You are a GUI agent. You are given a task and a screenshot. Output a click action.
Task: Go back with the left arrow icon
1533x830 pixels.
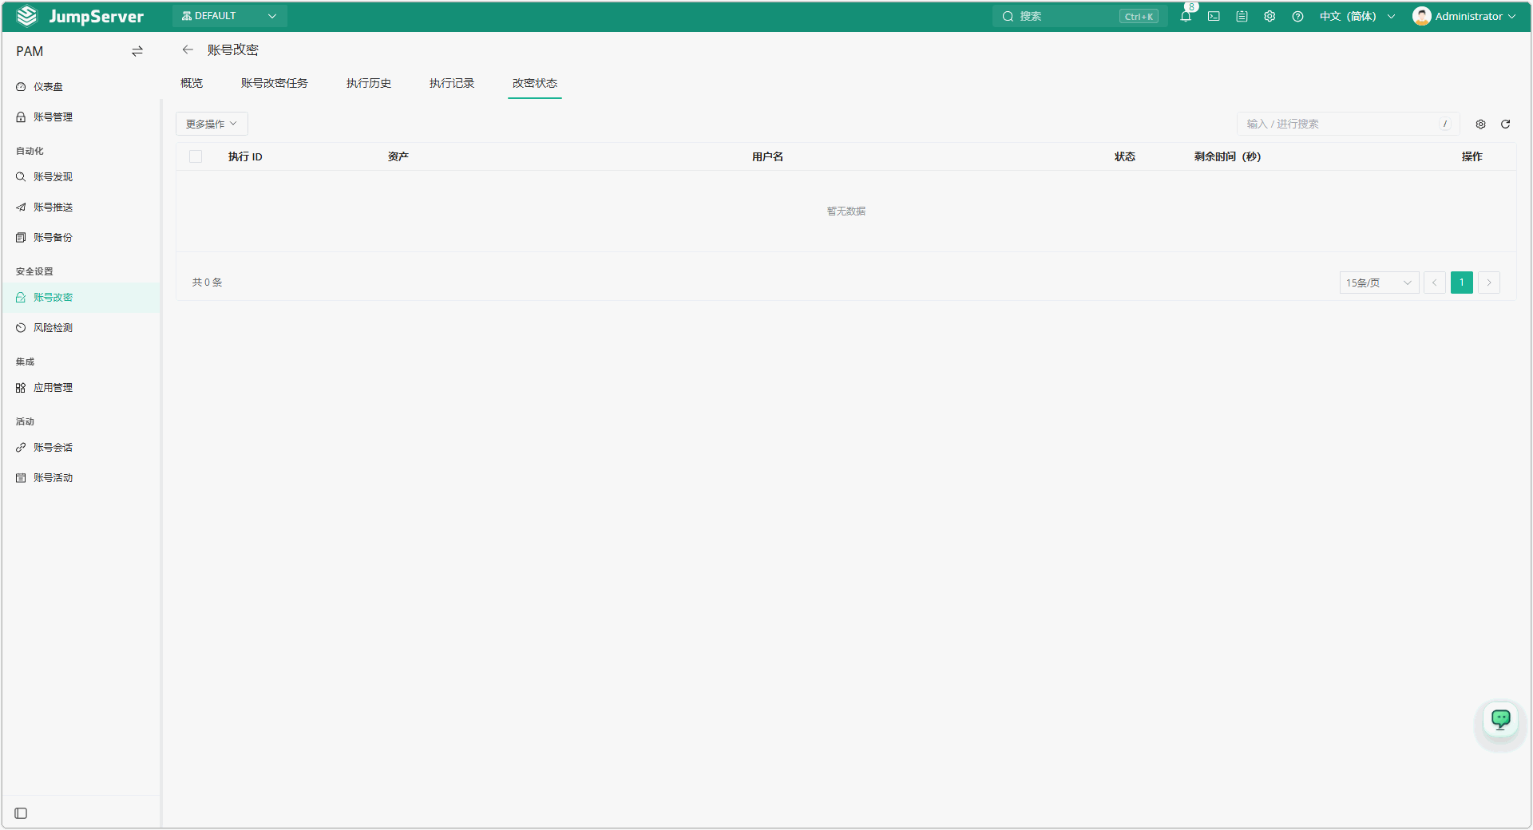coord(188,49)
